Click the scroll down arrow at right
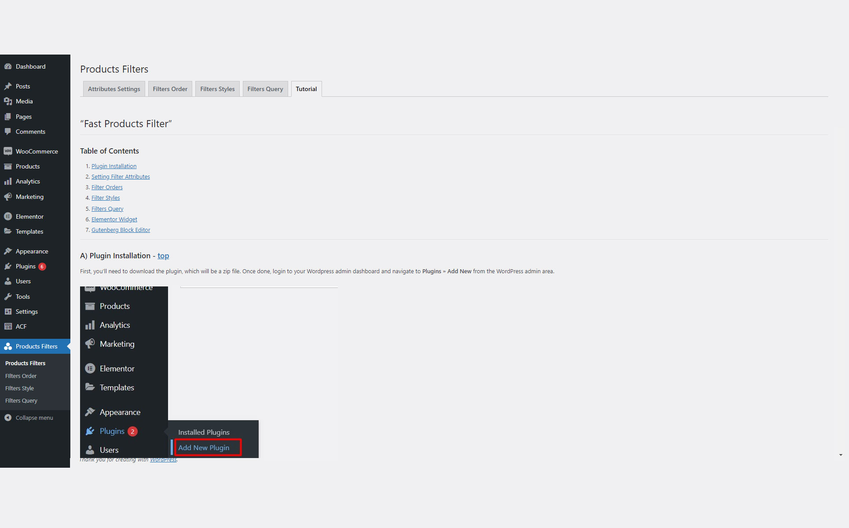This screenshot has height=528, width=849. (841, 455)
